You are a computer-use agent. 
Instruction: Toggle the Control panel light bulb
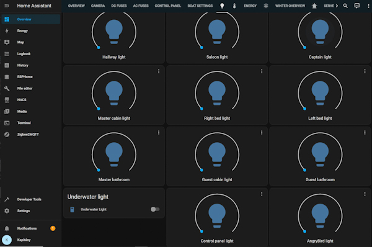[x=217, y=215]
